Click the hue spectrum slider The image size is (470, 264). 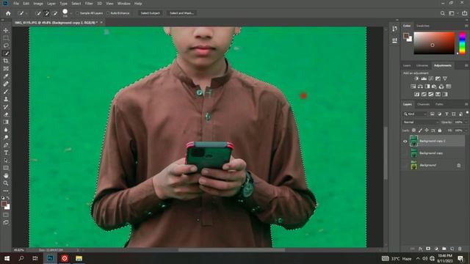(462, 43)
